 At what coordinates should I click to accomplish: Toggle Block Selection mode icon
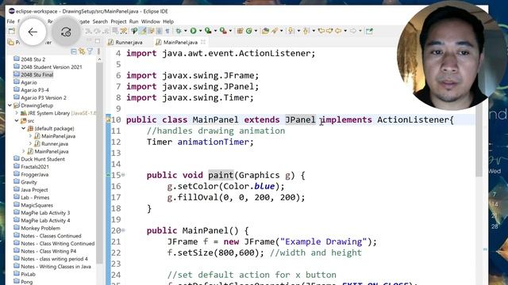coord(159,31)
